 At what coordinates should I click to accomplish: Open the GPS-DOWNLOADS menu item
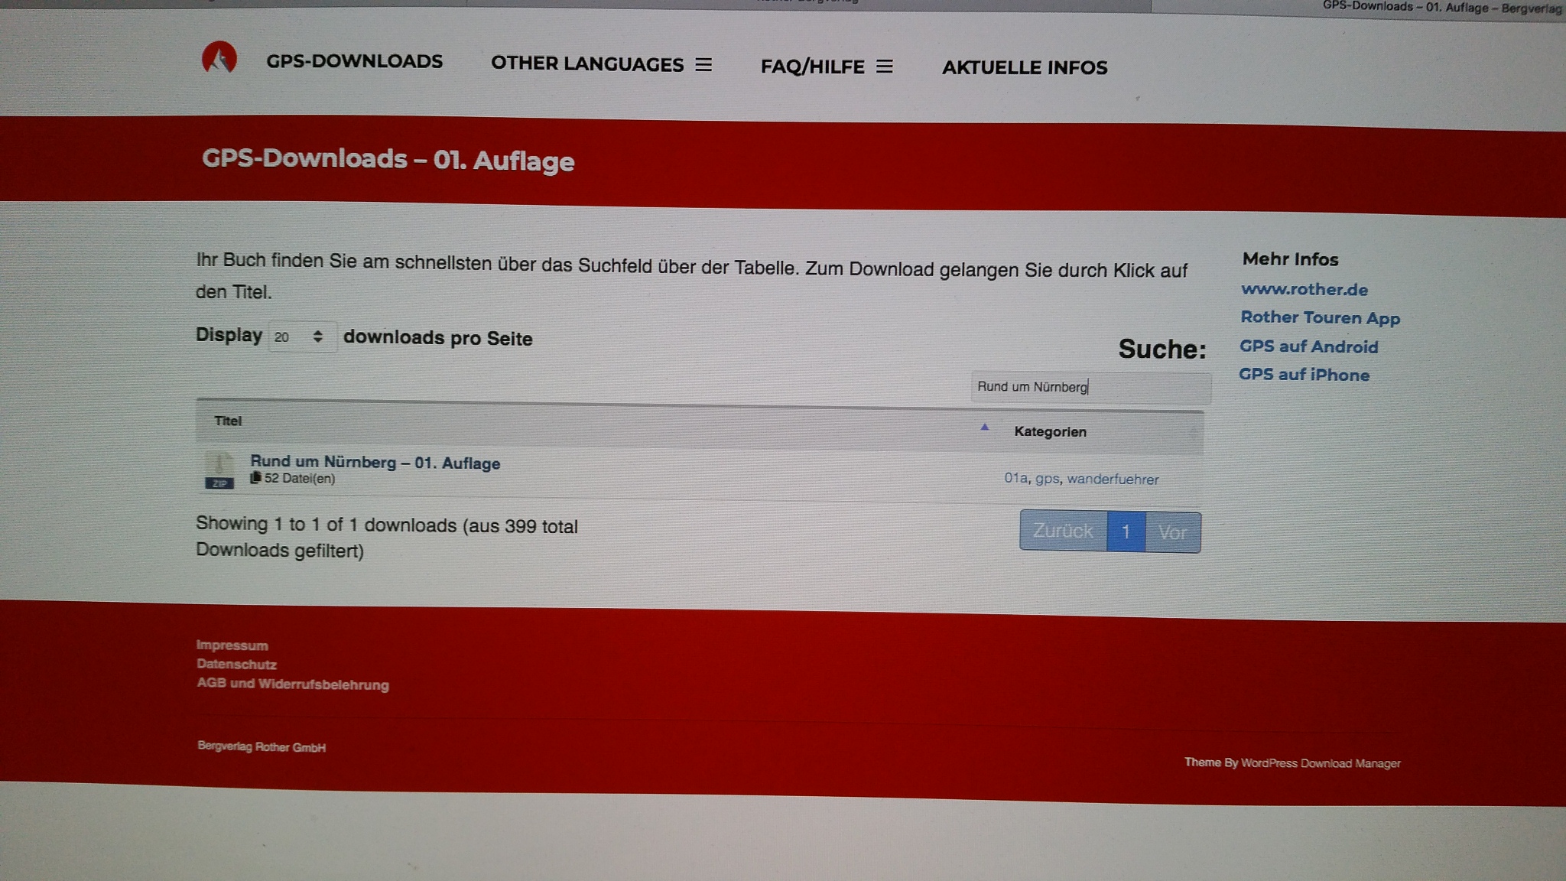click(x=354, y=61)
